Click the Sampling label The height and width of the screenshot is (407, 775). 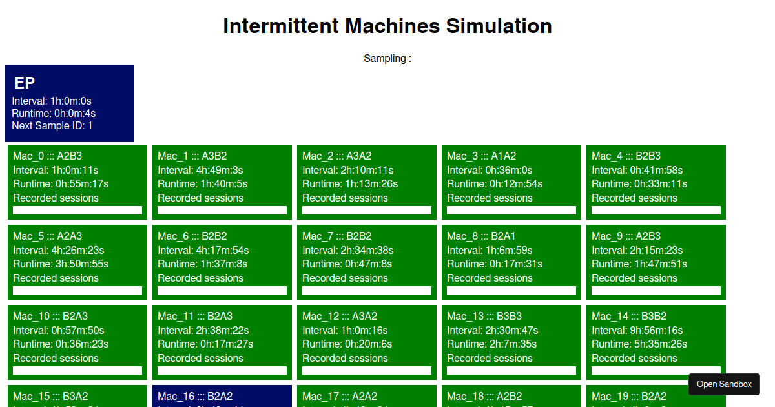(x=387, y=58)
